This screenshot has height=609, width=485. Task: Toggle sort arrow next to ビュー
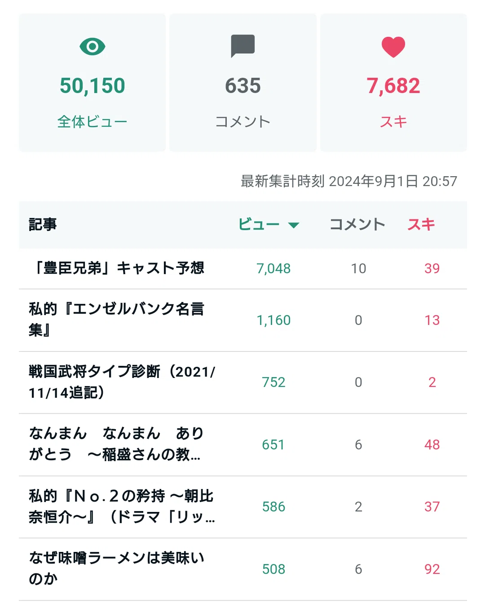[294, 225]
